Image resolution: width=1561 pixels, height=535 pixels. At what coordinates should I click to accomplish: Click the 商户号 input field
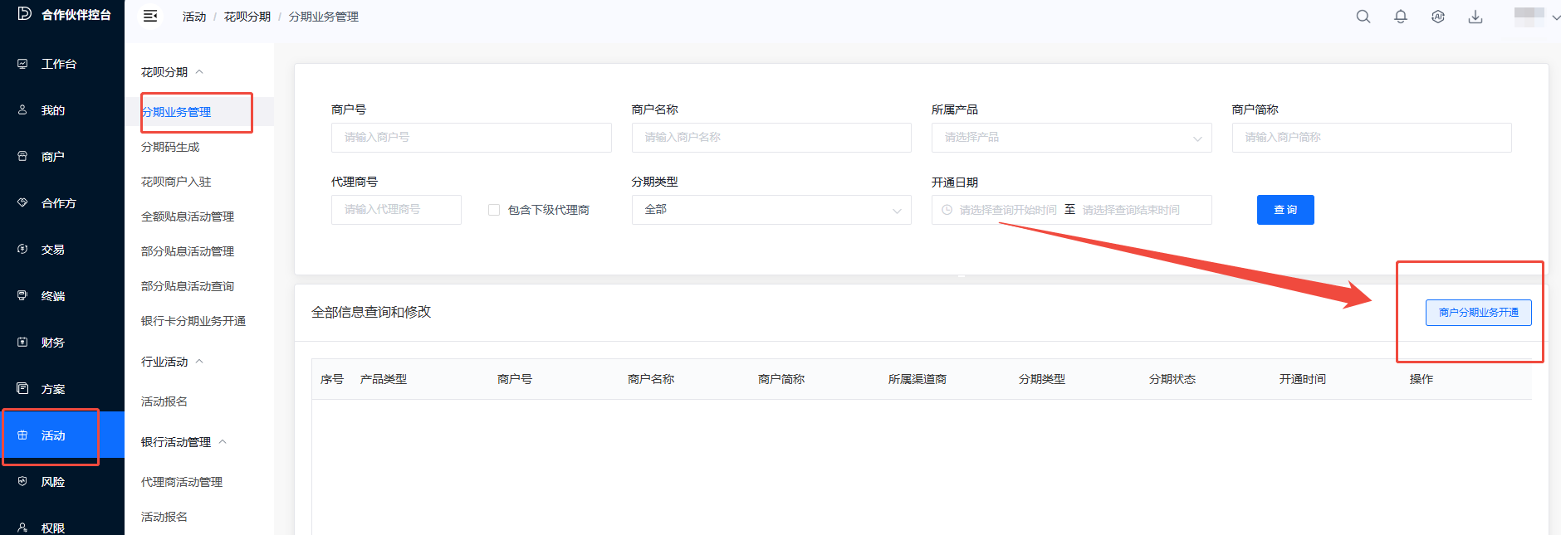(x=471, y=138)
